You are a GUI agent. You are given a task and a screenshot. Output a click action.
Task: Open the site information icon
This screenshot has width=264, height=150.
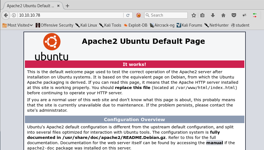[14, 15]
